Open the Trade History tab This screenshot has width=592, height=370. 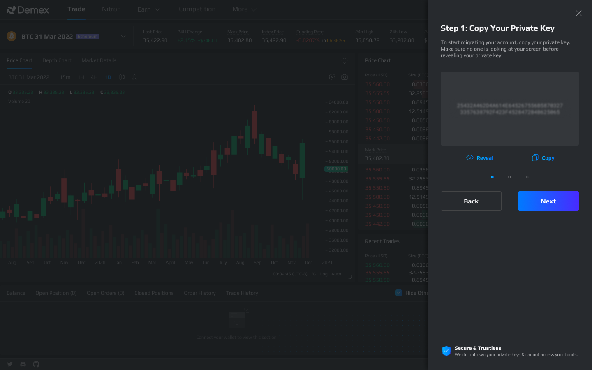pyautogui.click(x=242, y=293)
